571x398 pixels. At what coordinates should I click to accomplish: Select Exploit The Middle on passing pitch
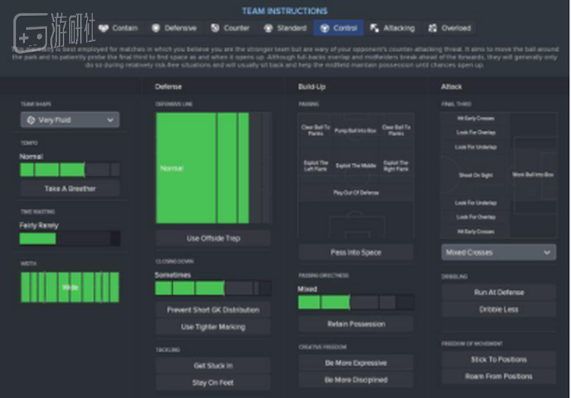(x=355, y=164)
